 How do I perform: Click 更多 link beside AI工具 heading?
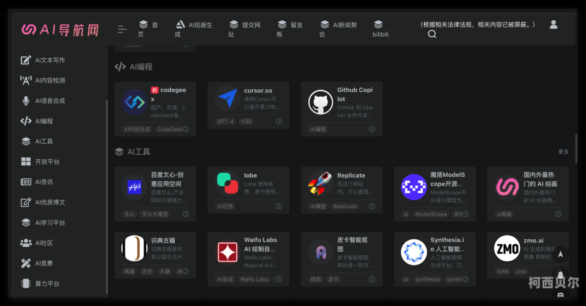click(x=563, y=152)
